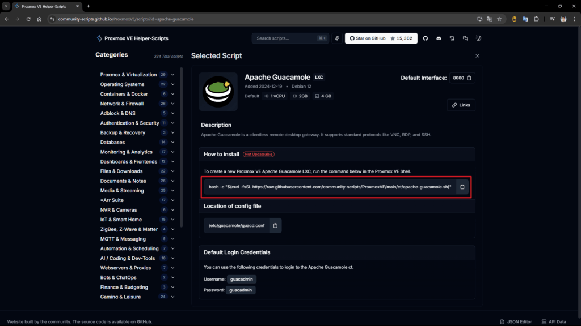Expand the Webservers & Proxies category
581x326 pixels.
click(x=172, y=268)
